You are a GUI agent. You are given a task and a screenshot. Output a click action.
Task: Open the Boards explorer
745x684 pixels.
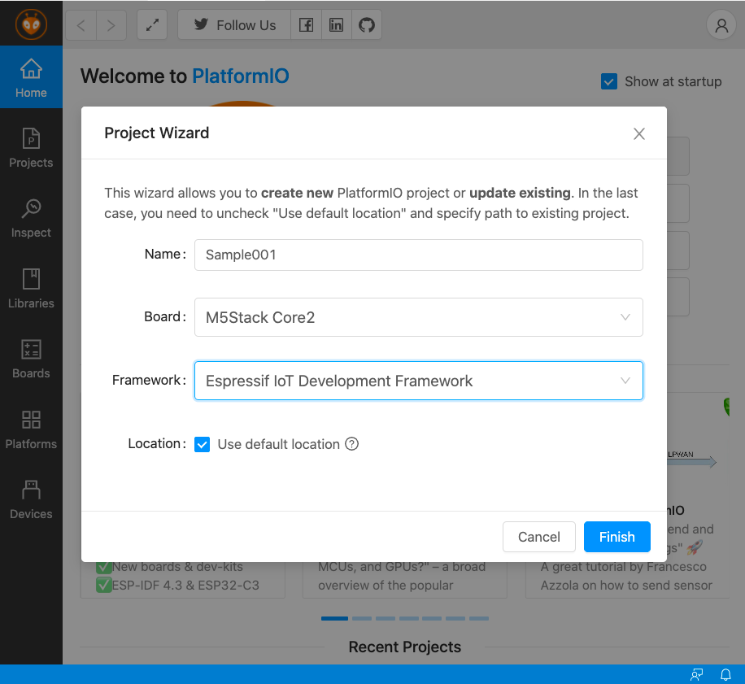[31, 359]
